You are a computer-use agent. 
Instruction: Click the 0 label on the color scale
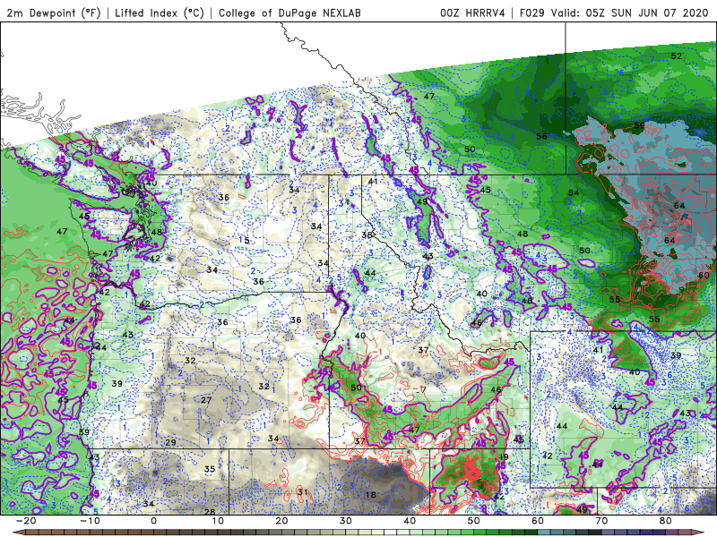click(153, 521)
